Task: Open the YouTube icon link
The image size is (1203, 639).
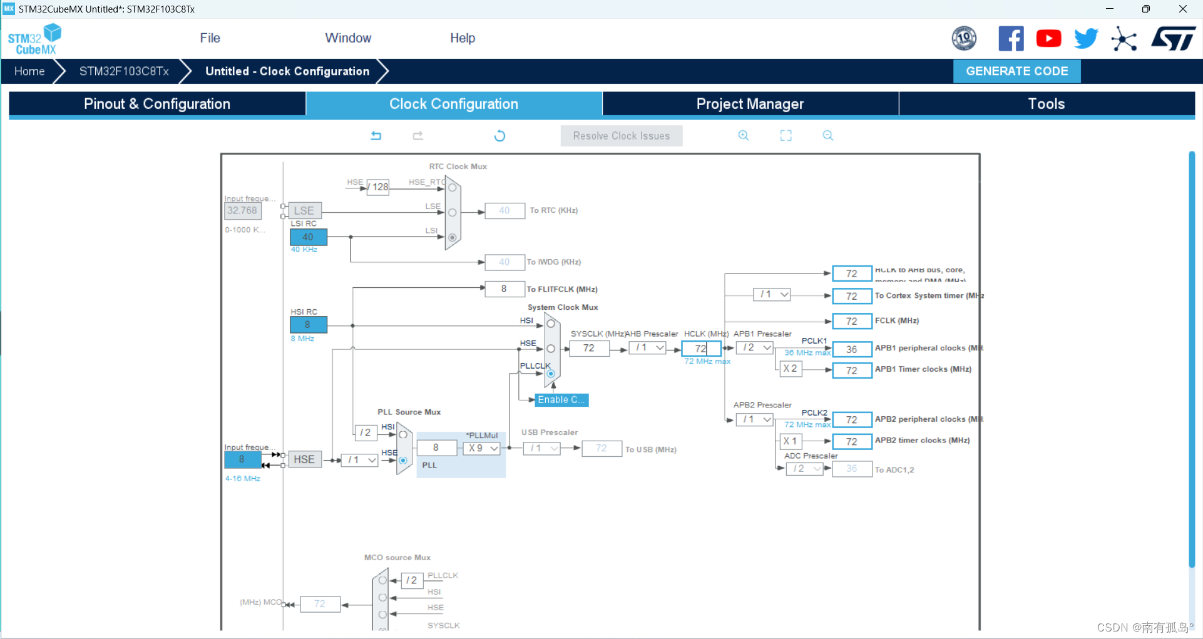Action: 1048,39
